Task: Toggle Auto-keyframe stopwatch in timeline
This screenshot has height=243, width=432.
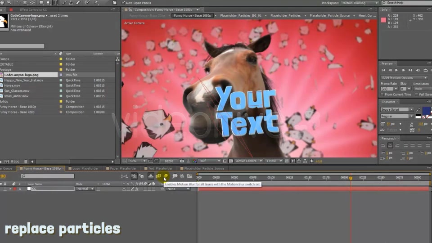Action: (182, 176)
